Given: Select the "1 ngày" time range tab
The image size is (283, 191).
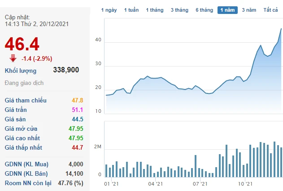Looking at the screenshot, I should coord(109,10).
